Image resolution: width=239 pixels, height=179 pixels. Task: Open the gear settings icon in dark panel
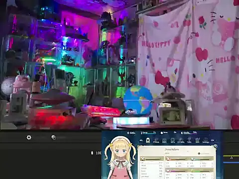29,137
